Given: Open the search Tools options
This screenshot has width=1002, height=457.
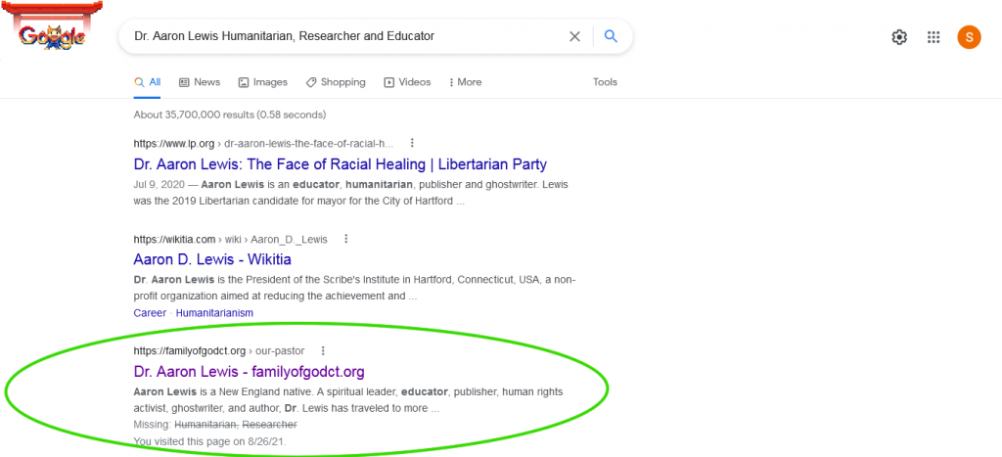Looking at the screenshot, I should [605, 82].
